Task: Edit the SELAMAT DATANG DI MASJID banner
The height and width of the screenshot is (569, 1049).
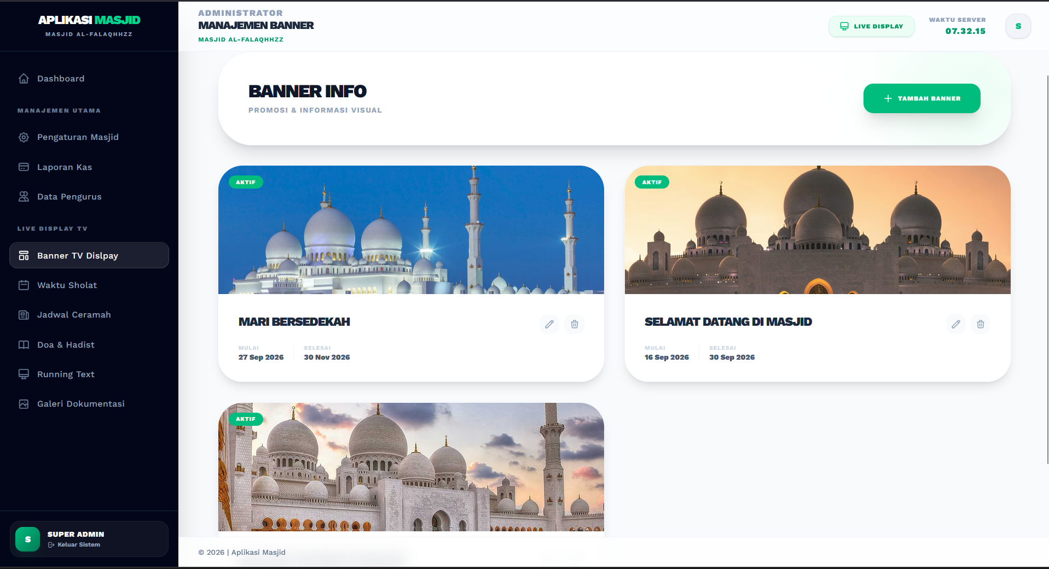Action: (956, 324)
